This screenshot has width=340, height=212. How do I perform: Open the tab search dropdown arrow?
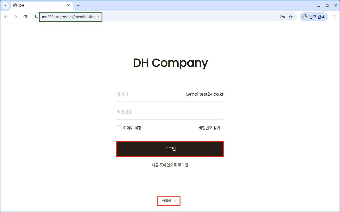coord(5,5)
